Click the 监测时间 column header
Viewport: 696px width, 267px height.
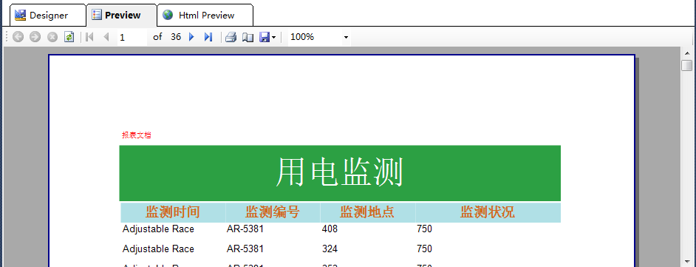[173, 212]
